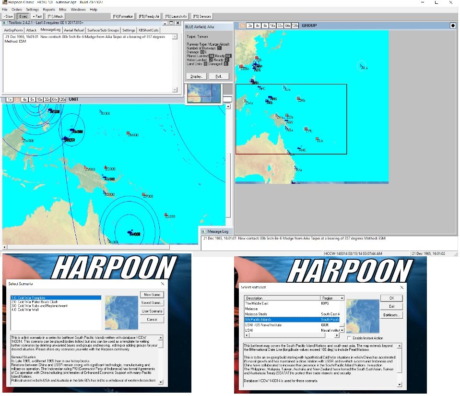This screenshot has height=396, width=460.
Task: Select the ZMb base icon on group map
Action: click(x=299, y=98)
